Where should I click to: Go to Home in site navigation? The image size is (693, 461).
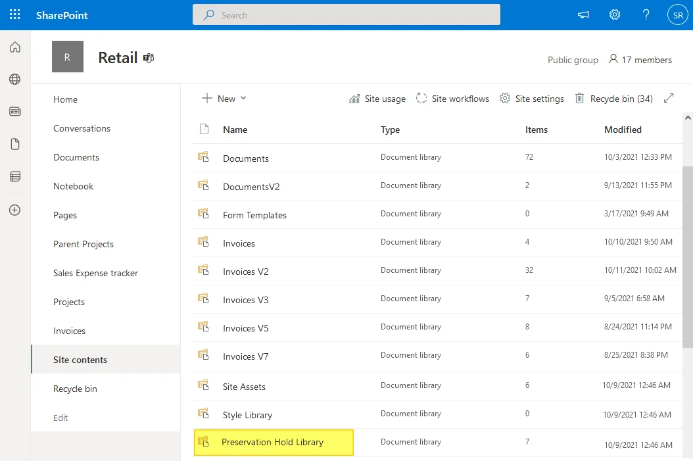(65, 99)
